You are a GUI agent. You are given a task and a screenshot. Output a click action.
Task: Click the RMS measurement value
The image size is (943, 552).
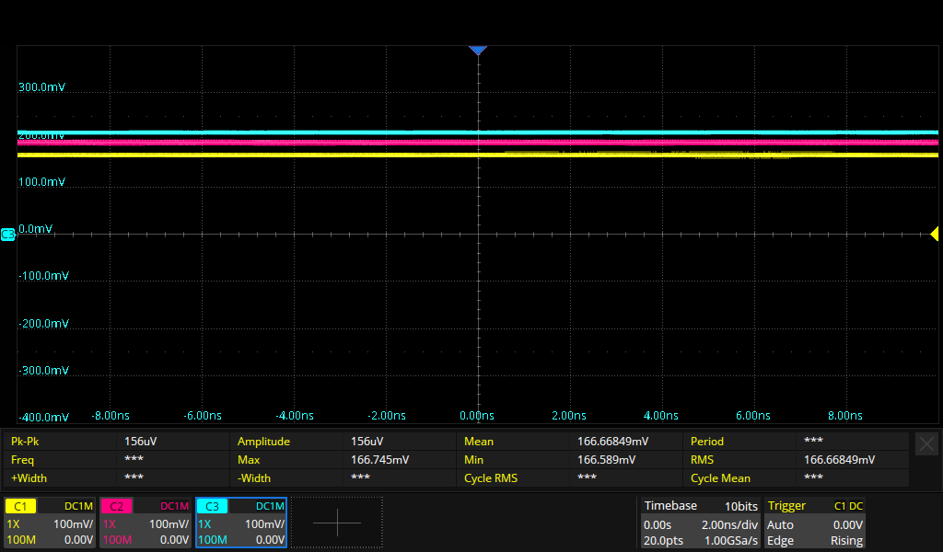[x=839, y=460]
